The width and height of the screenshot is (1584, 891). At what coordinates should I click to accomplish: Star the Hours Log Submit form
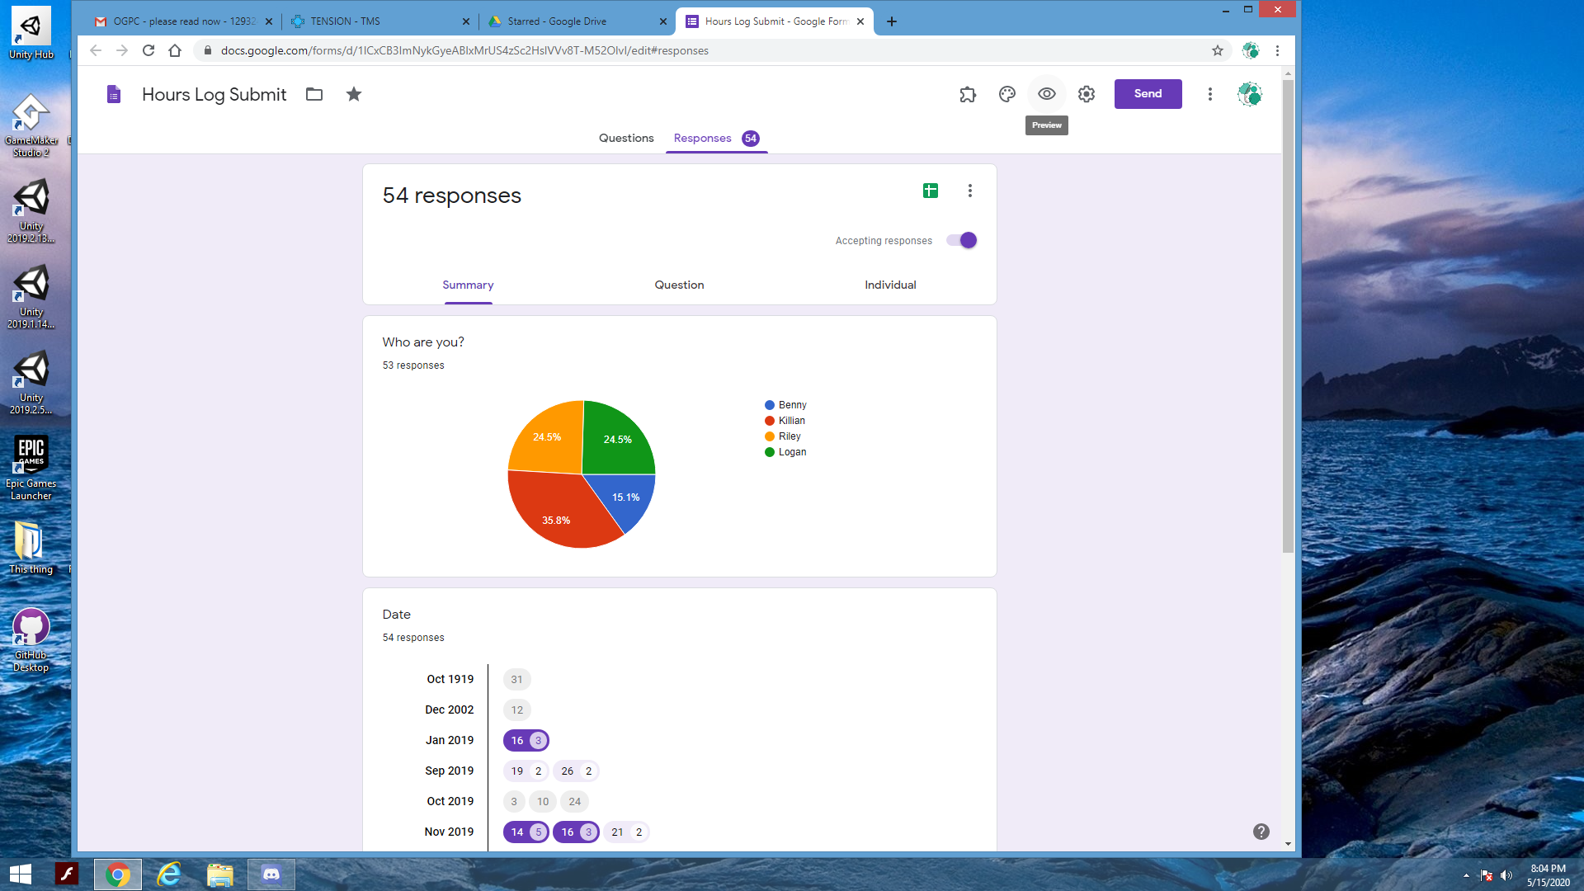pos(354,94)
